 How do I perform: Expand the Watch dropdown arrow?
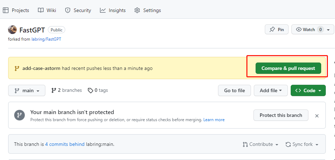pos(328,30)
